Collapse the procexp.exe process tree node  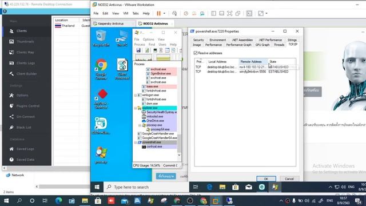(140, 125)
